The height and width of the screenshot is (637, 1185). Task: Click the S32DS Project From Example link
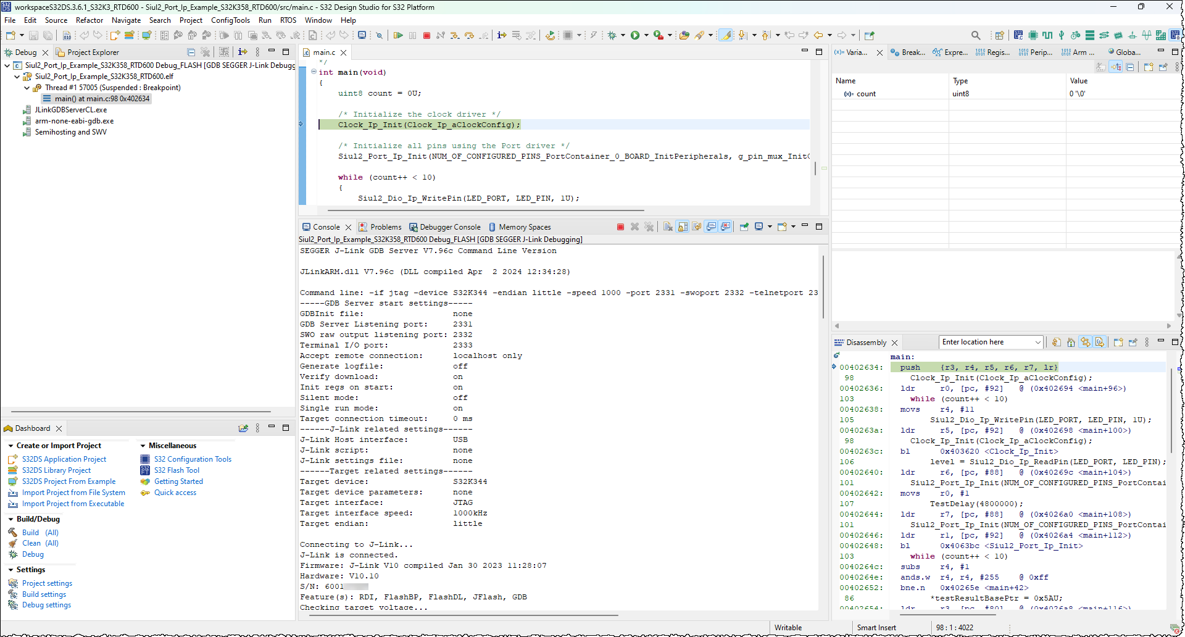[x=69, y=481]
